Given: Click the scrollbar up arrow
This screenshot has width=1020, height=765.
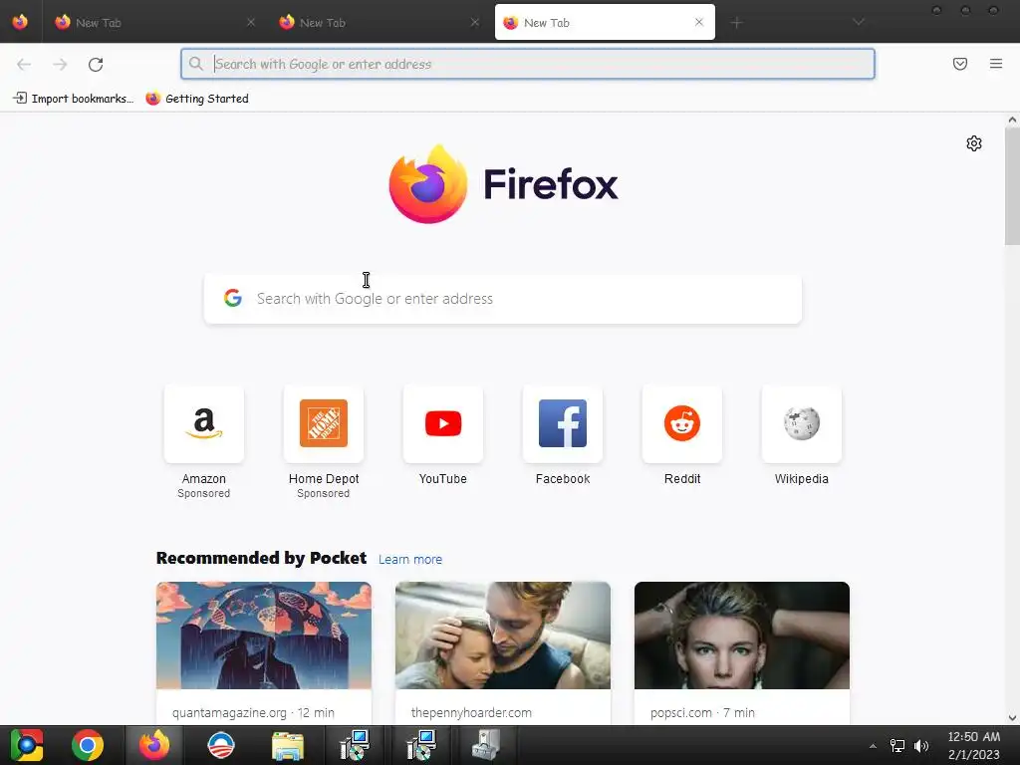Looking at the screenshot, I should coord(1012,120).
